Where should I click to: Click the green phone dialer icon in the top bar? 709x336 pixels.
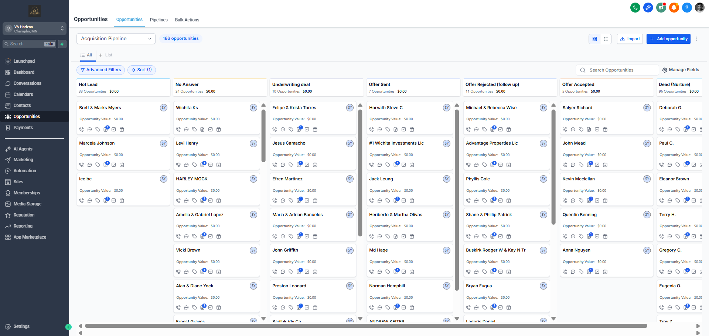pos(635,7)
